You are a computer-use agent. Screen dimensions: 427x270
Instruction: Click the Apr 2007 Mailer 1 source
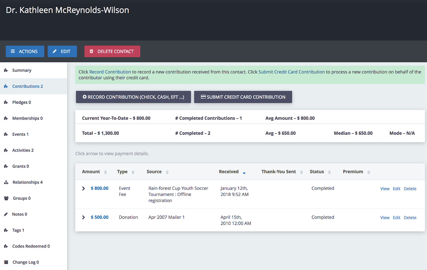pos(167,217)
